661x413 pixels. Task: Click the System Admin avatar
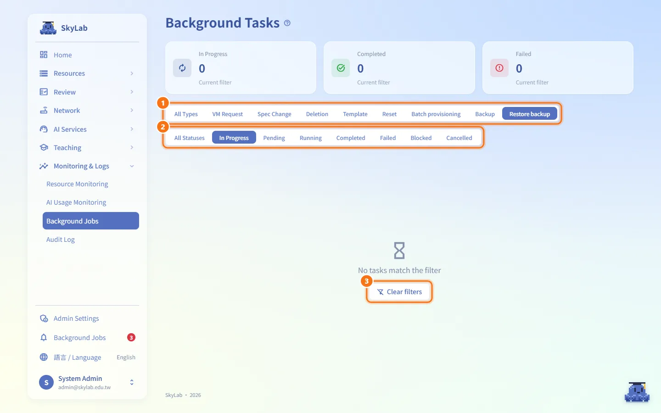46,382
